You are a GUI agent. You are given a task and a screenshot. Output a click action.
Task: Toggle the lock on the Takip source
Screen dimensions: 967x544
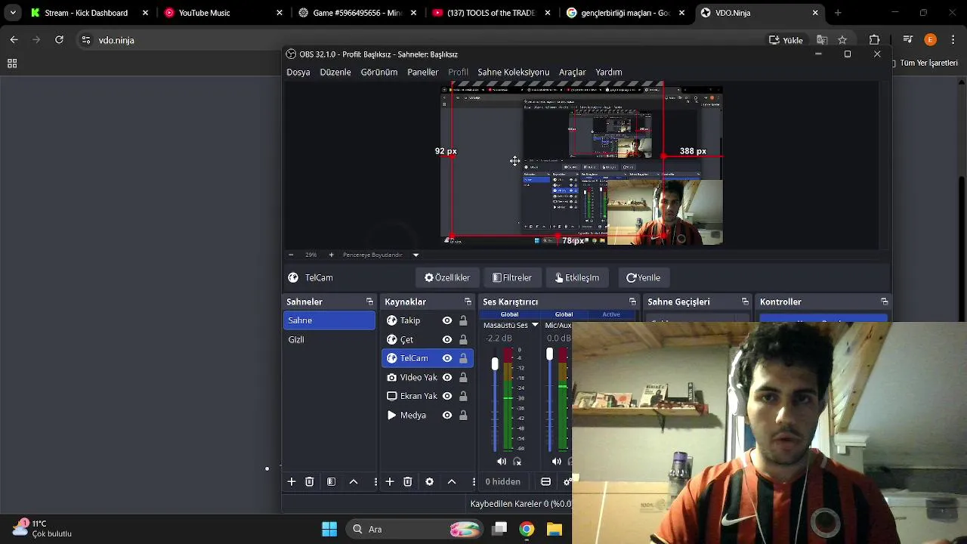tap(463, 320)
